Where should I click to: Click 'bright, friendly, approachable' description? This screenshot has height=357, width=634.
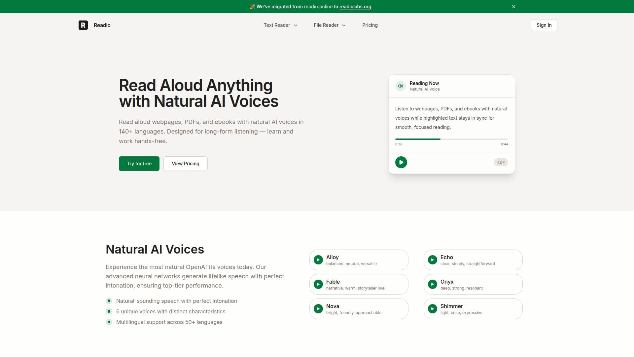coord(354,313)
